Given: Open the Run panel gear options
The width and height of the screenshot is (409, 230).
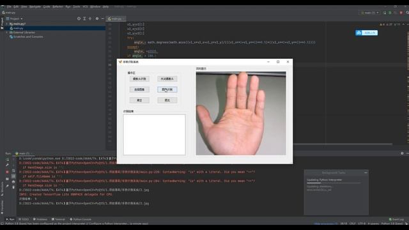Looking at the screenshot, I should click(x=402, y=153).
